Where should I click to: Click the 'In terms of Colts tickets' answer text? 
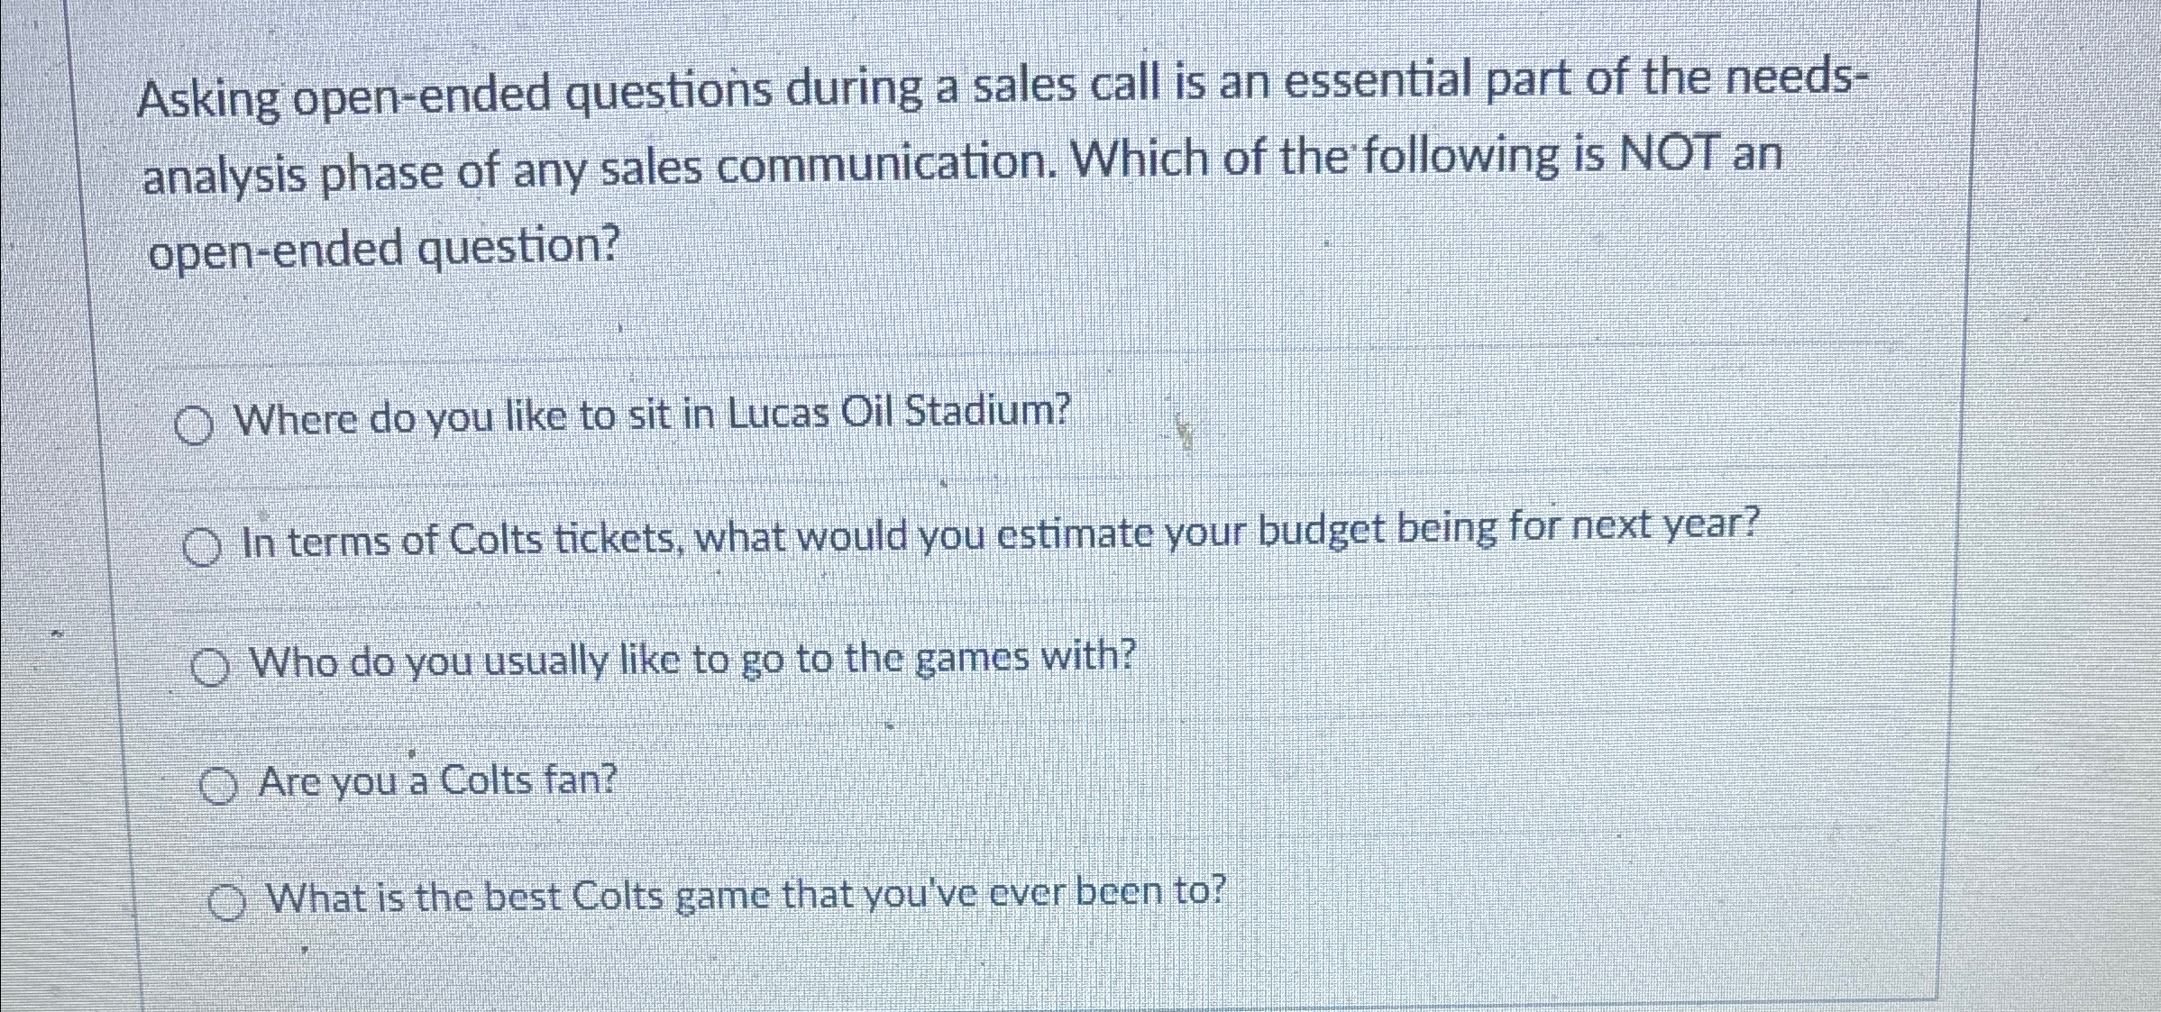tap(1000, 535)
